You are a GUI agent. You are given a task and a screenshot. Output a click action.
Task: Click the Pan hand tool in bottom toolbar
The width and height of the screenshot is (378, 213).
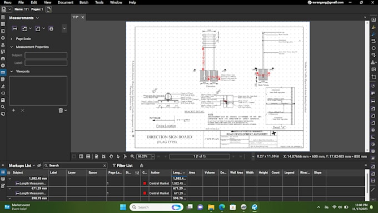coord(111,156)
